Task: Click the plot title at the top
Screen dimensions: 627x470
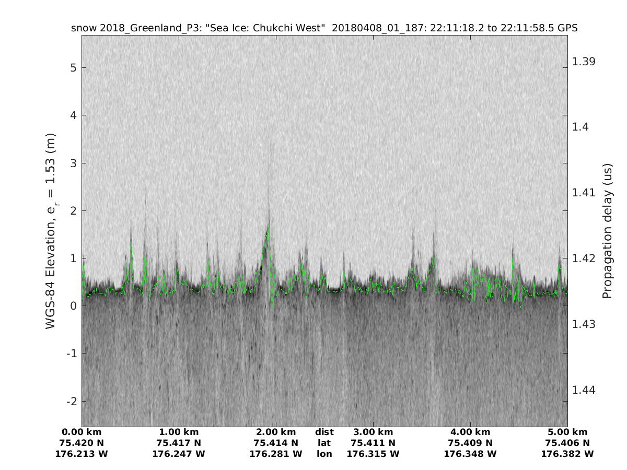Action: 324,28
